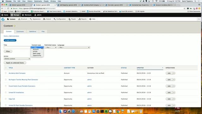Toggle the select-all checkbox in table header
Image resolution: width=202 pixels, height=114 pixels.
click(x=6, y=68)
